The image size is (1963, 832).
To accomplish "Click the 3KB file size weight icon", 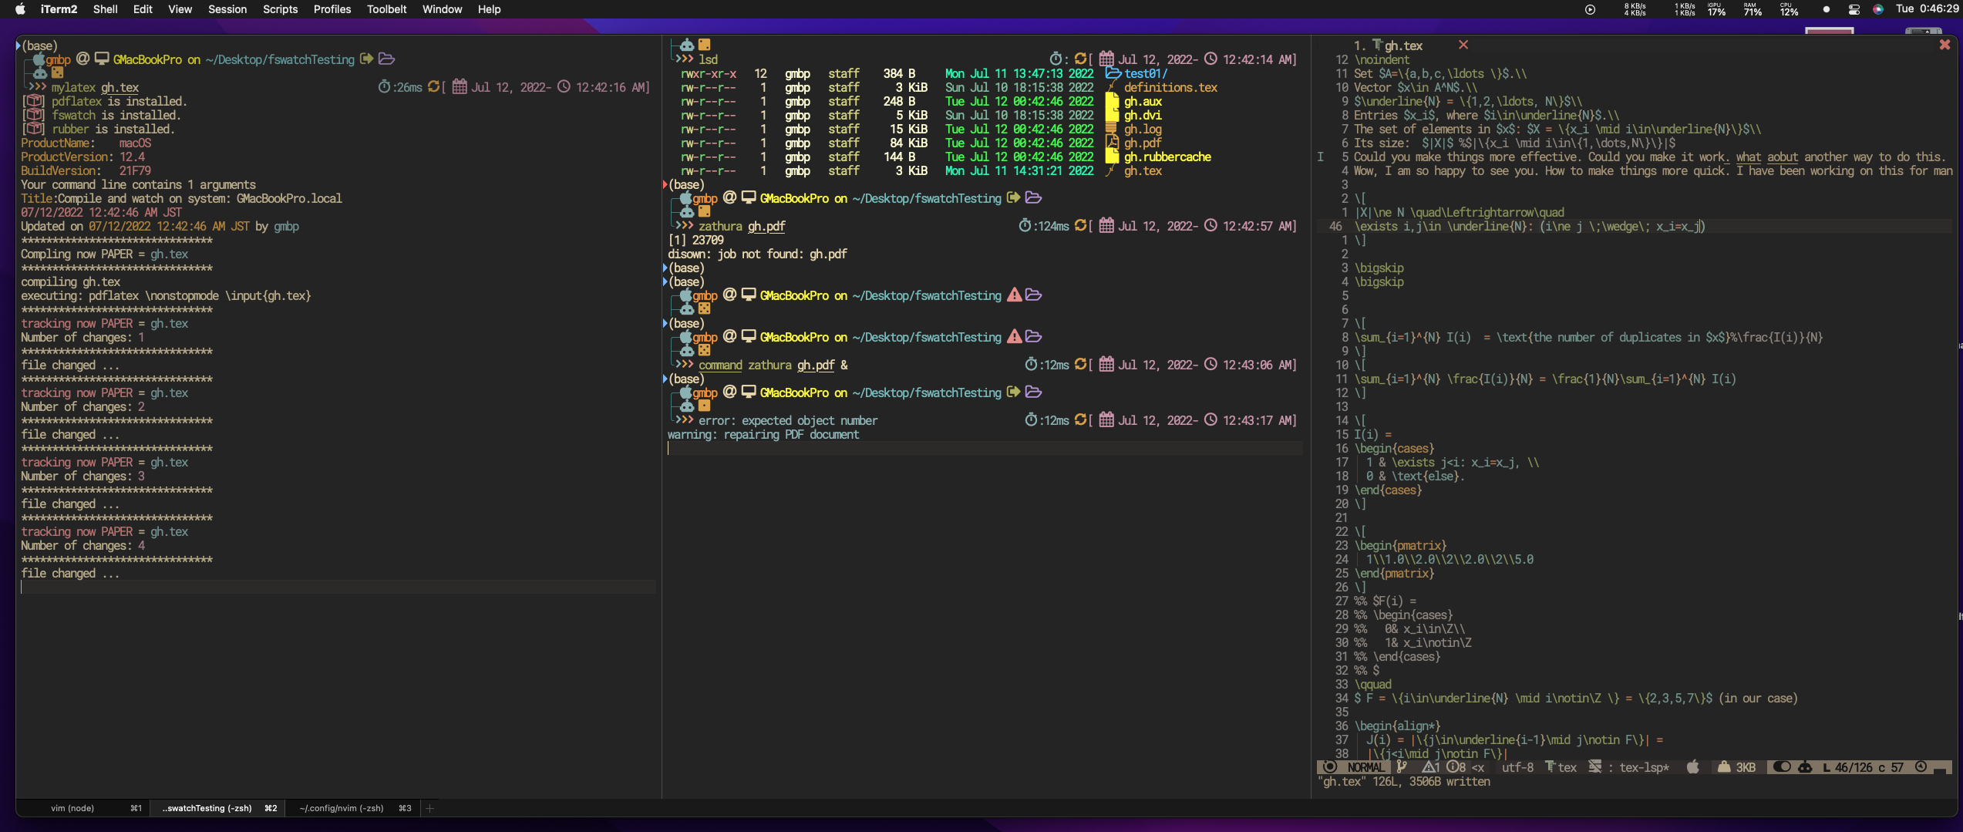I will pyautogui.click(x=1724, y=767).
